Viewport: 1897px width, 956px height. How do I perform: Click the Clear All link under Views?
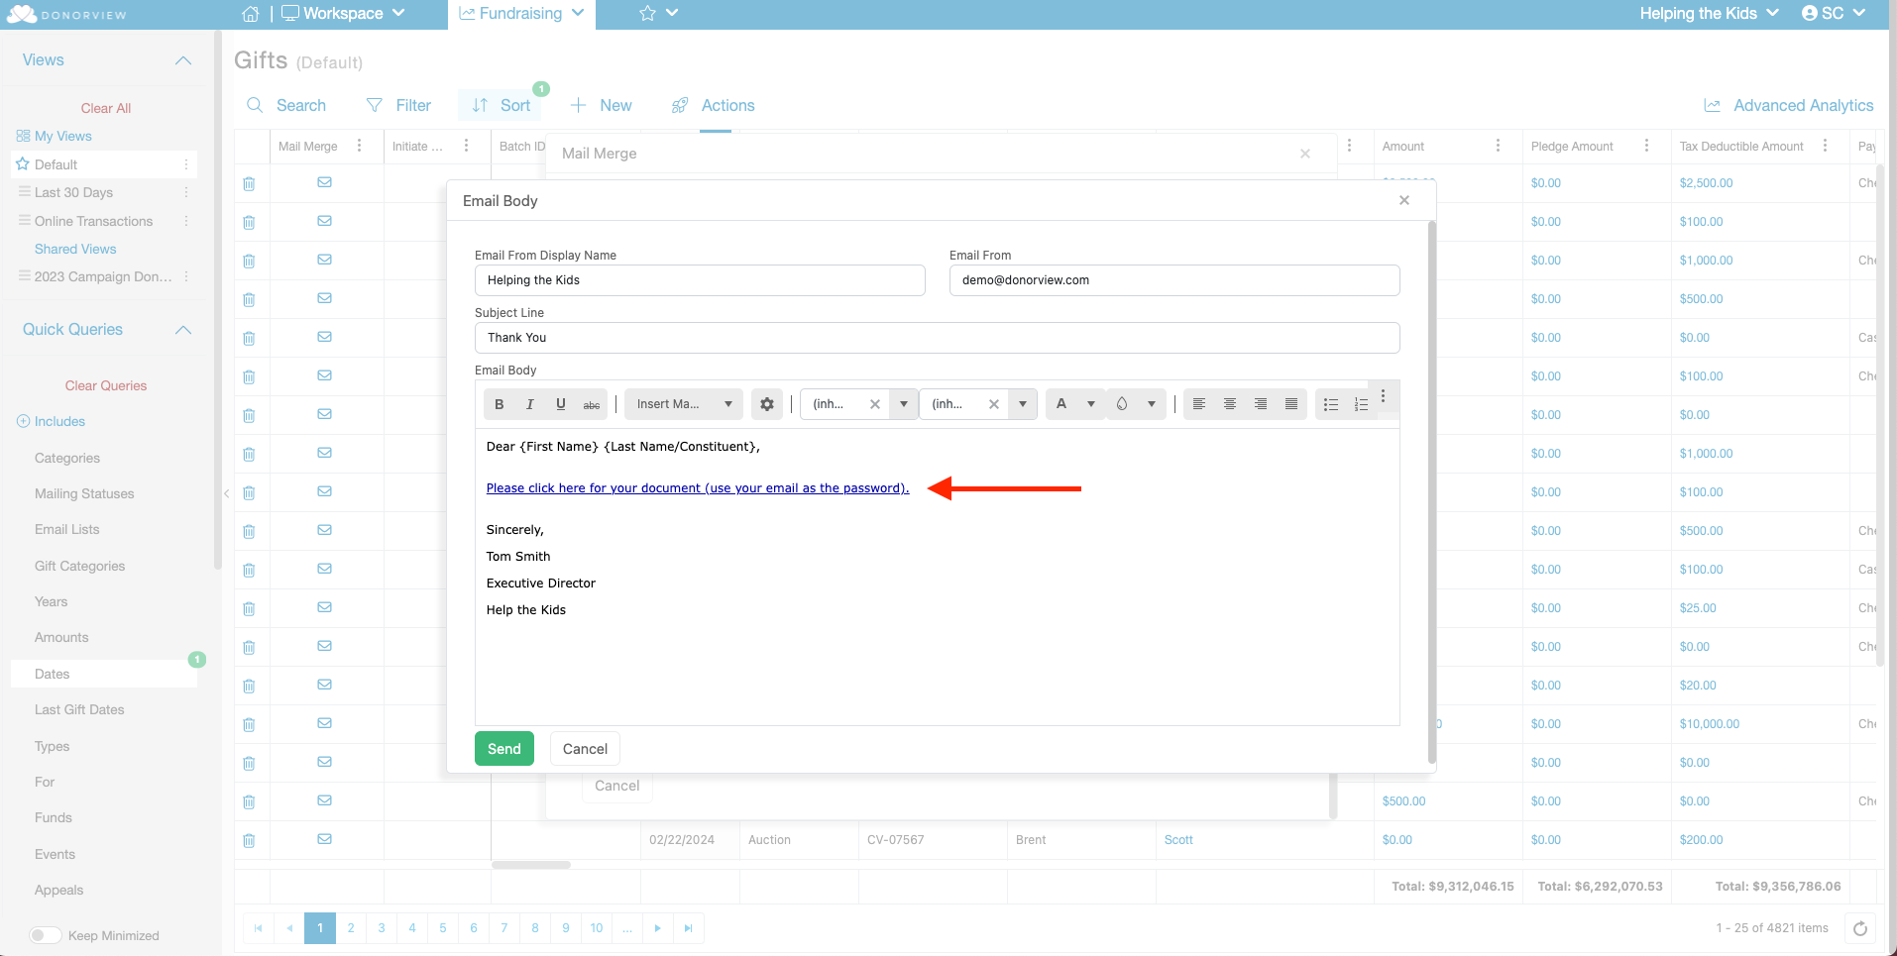[106, 108]
